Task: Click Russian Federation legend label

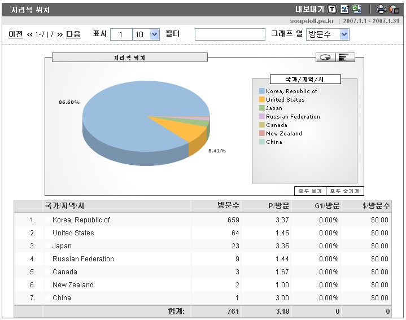Action: point(293,116)
